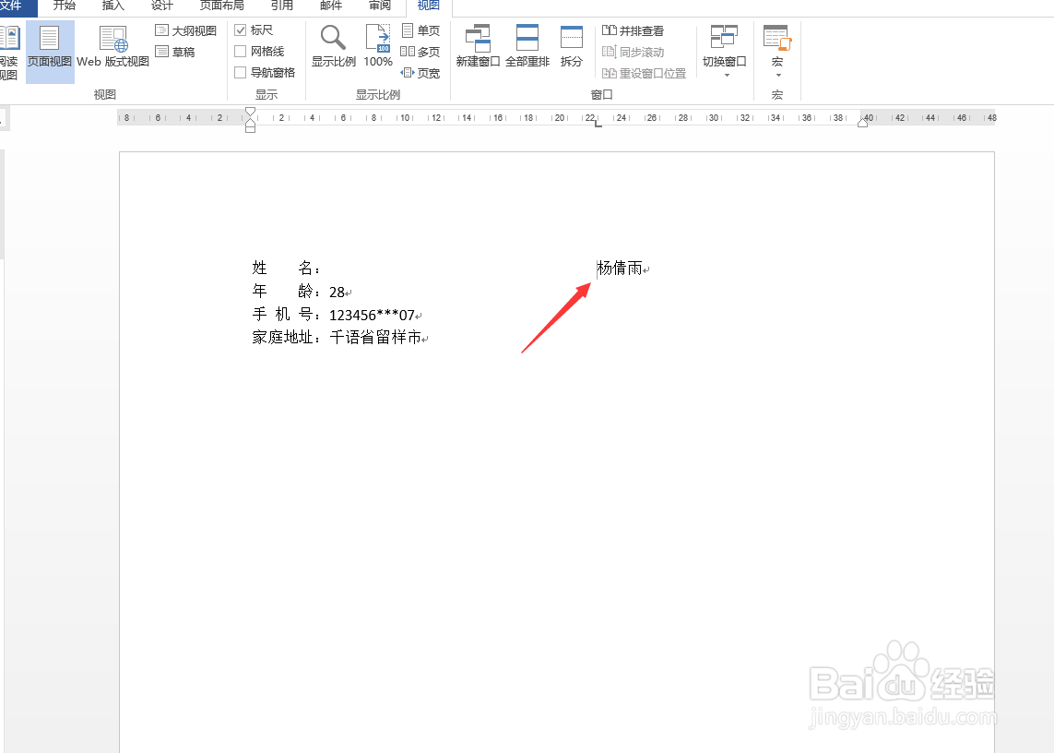Click 全部重排 arrange all windows
Image resolution: width=1054 pixels, height=753 pixels.
coord(527,43)
